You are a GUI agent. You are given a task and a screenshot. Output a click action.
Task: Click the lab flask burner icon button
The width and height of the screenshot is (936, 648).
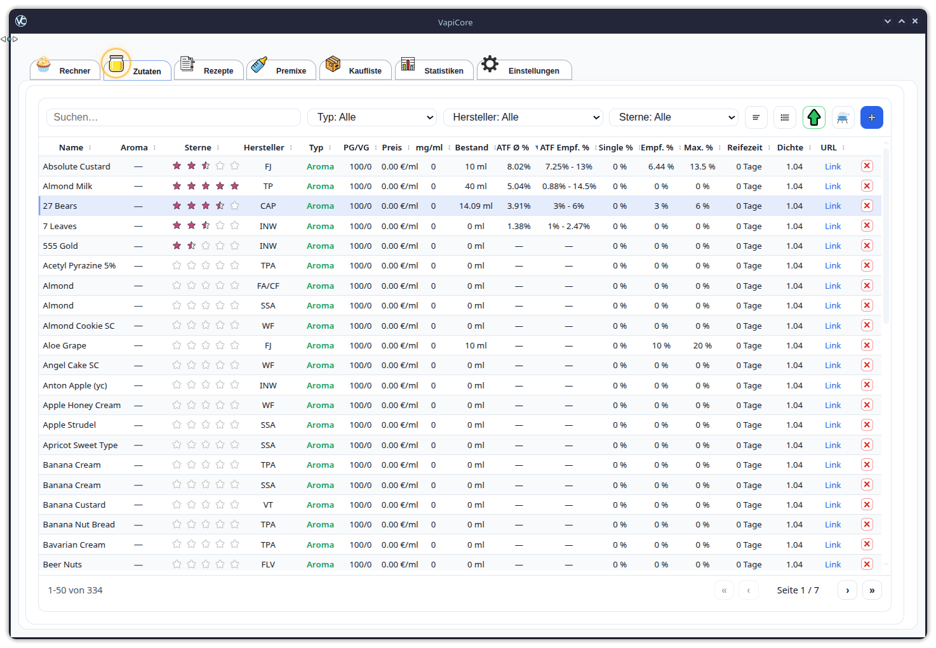843,117
